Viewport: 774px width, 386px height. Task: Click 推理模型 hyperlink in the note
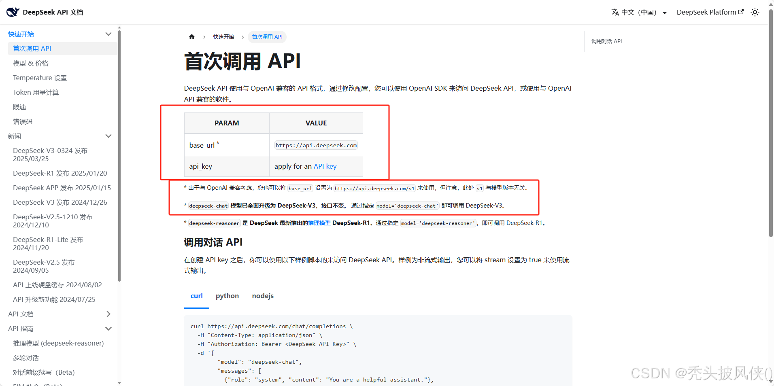point(319,223)
